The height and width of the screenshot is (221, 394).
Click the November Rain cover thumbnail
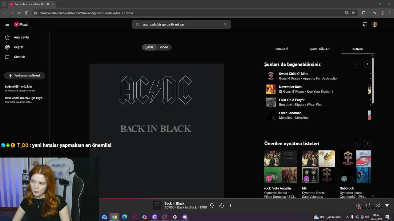(271, 89)
